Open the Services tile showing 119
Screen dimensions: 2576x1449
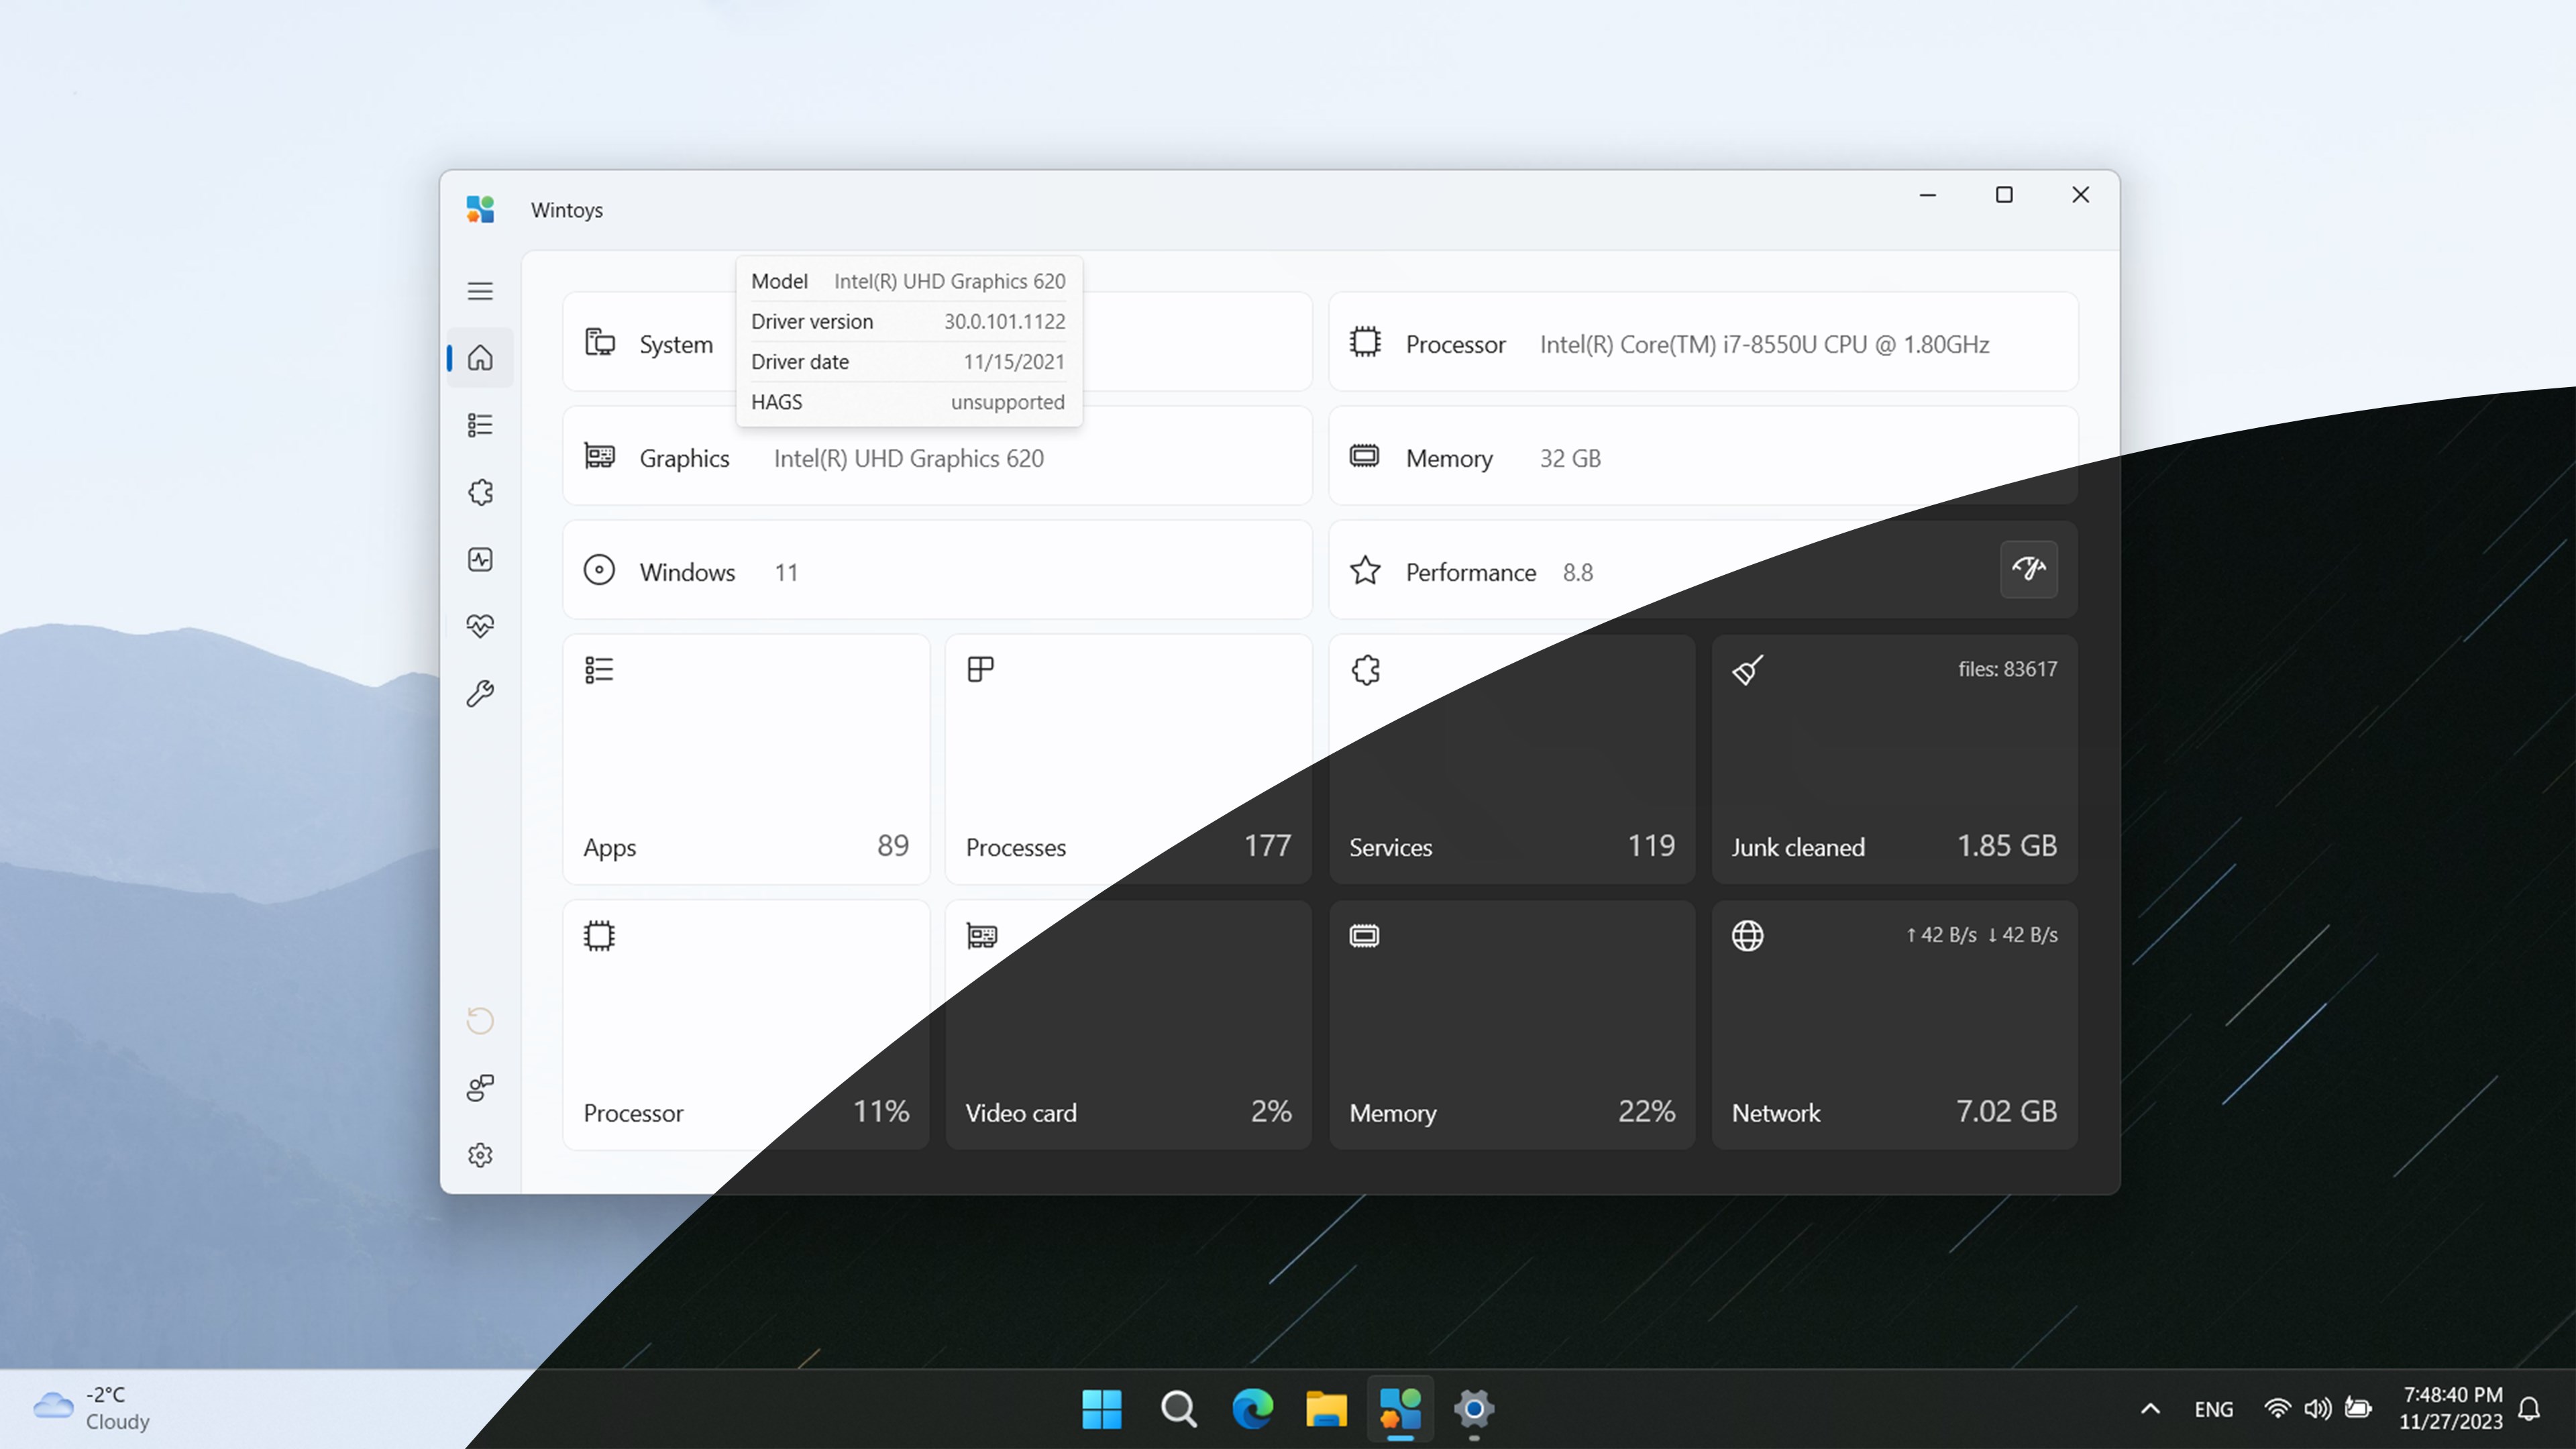pos(1511,759)
